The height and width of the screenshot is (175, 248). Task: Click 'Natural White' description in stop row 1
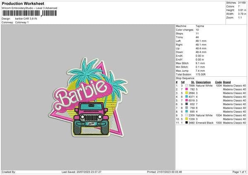point(204,85)
